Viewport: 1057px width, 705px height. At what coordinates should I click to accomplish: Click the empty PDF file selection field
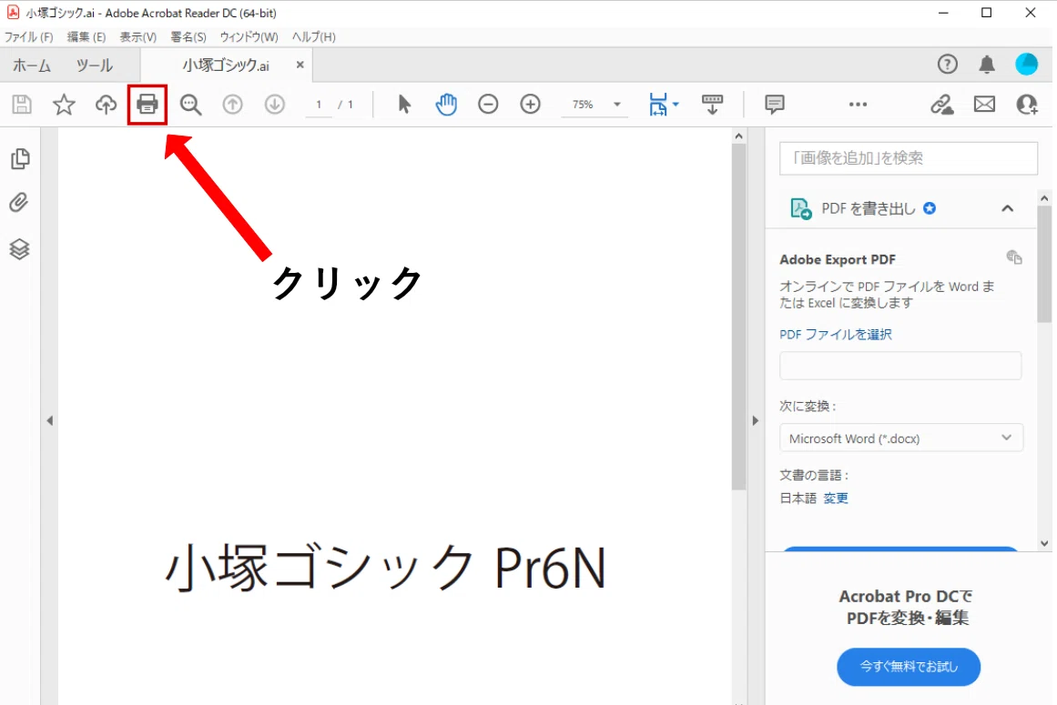point(900,366)
